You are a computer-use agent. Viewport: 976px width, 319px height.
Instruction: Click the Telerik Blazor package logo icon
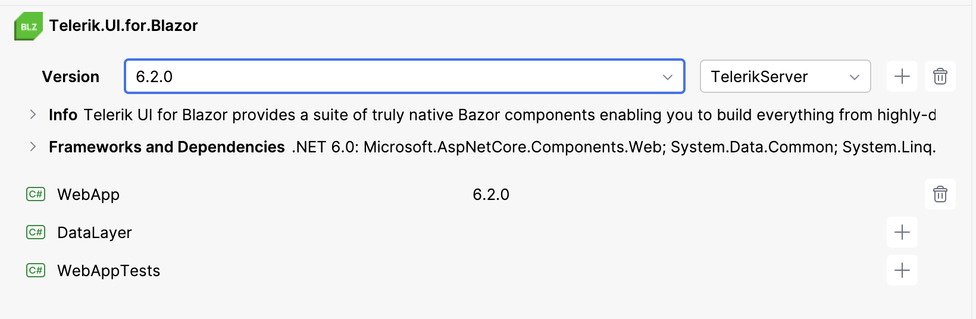pos(29,26)
